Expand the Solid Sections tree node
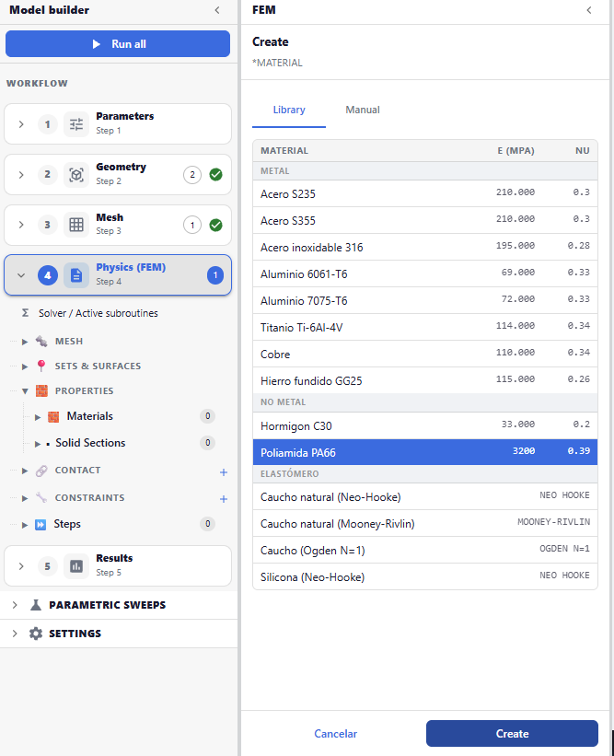614x756 pixels. coord(38,444)
